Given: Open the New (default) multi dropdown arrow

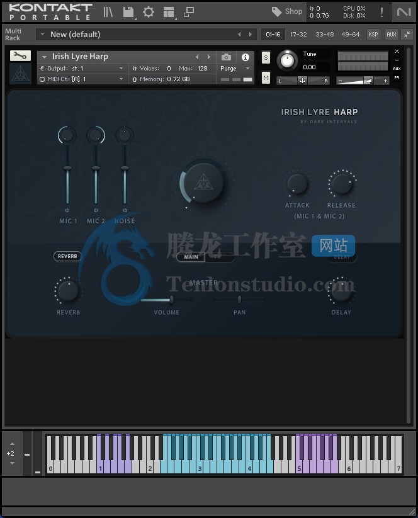Looking at the screenshot, I should tap(42, 35).
